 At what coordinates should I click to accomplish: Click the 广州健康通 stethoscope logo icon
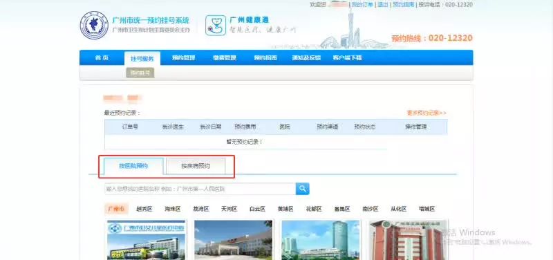215,26
